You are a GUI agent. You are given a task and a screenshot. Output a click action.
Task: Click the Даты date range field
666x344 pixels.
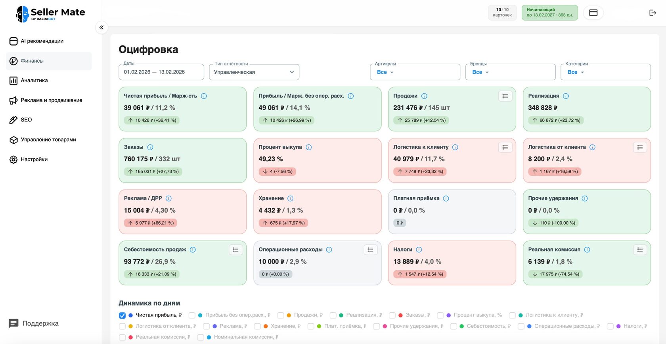pyautogui.click(x=161, y=72)
